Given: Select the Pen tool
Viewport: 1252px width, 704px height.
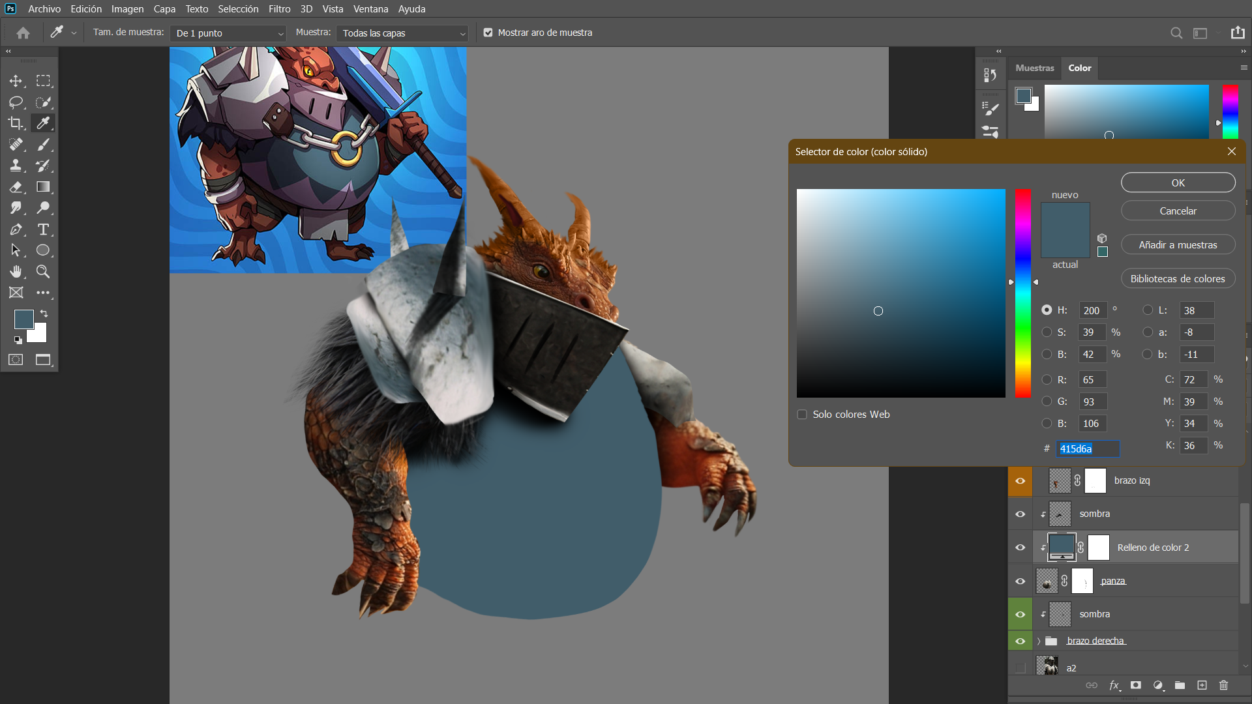Looking at the screenshot, I should [16, 229].
